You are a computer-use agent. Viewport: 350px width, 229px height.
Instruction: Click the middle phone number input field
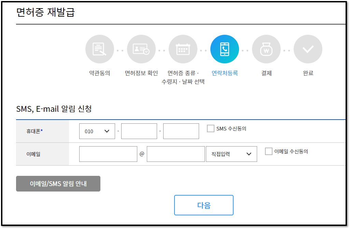[139, 131]
